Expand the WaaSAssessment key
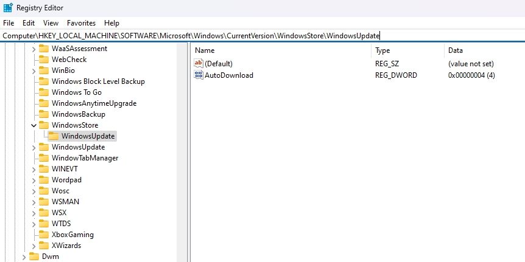This screenshot has width=525, height=262. 33,49
